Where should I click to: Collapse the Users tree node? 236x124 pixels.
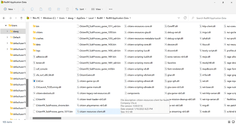(6, 25)
